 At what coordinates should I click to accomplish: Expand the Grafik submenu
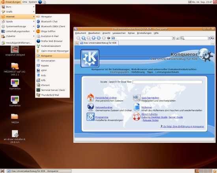coord(18,12)
